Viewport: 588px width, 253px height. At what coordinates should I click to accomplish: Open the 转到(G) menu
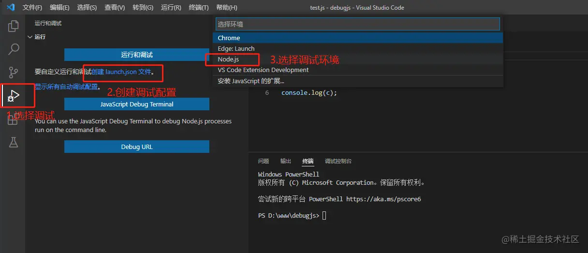[x=143, y=8]
